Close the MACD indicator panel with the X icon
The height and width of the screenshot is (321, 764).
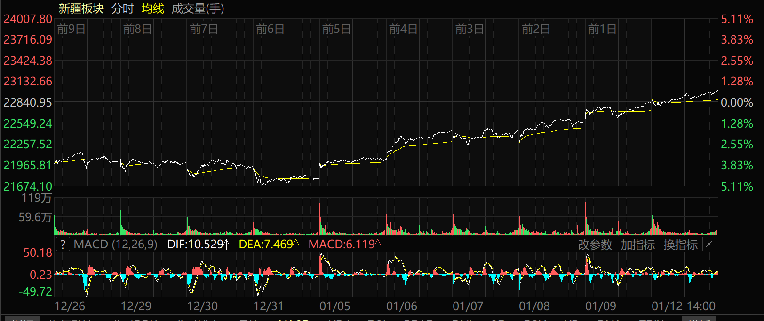pos(709,244)
